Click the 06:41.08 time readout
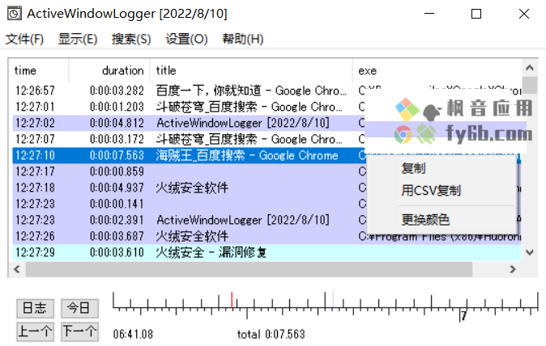546x346 pixels. [x=133, y=334]
